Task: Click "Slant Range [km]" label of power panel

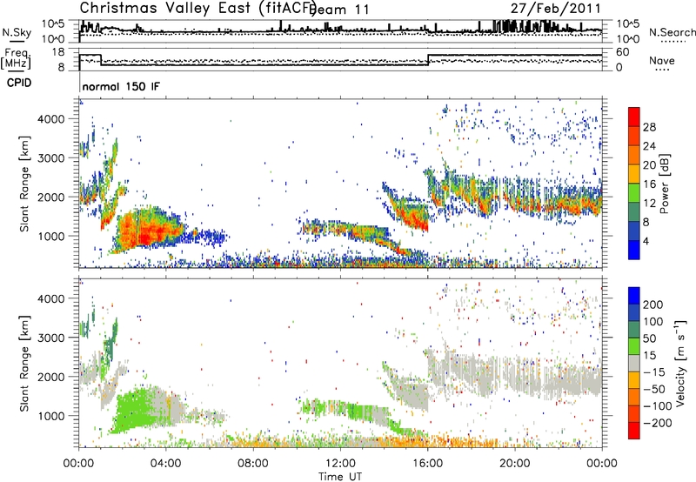Action: point(24,184)
